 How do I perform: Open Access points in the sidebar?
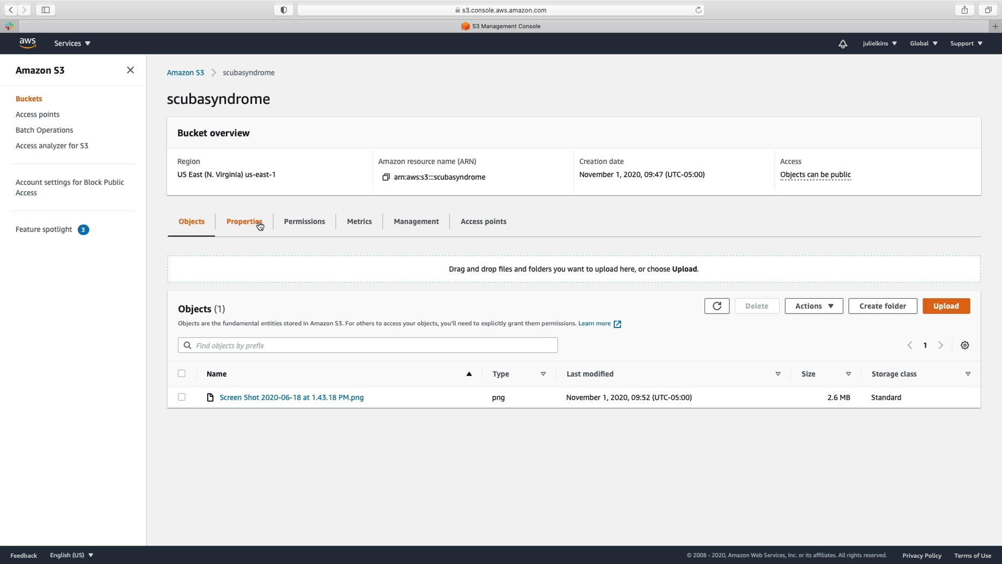click(x=38, y=114)
